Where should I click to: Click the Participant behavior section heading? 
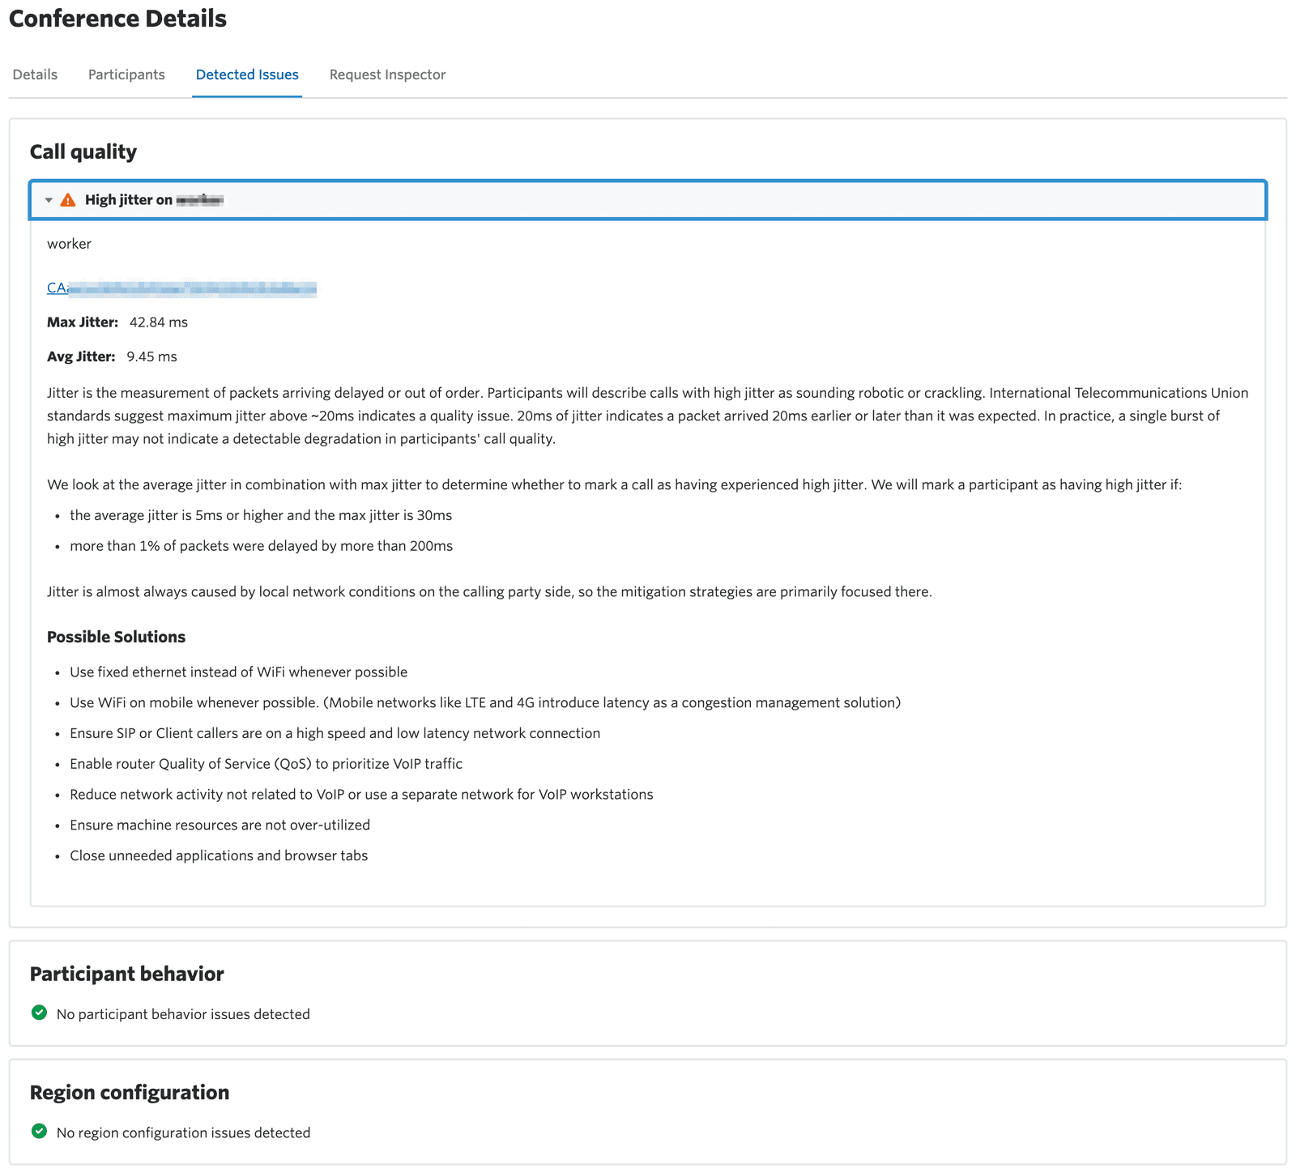click(127, 974)
